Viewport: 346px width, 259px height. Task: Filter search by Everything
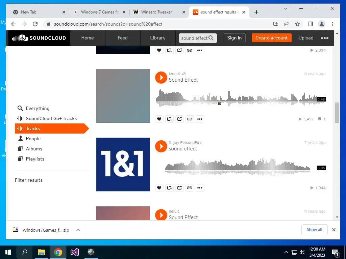(x=52, y=108)
